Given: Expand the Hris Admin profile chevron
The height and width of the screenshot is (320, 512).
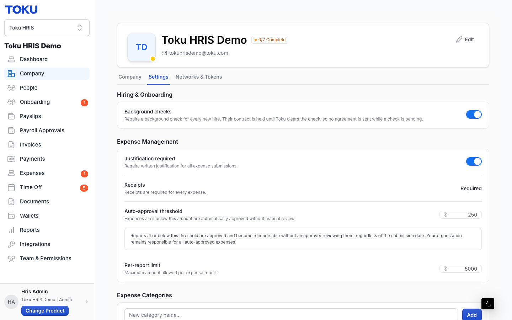Looking at the screenshot, I should click(87, 302).
